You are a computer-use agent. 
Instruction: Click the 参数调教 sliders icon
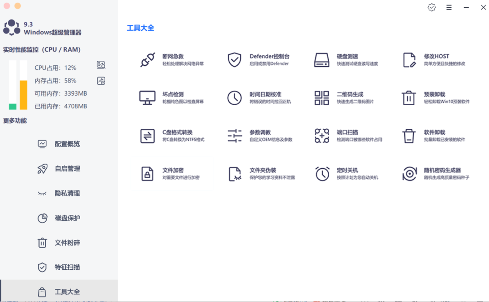(x=235, y=136)
